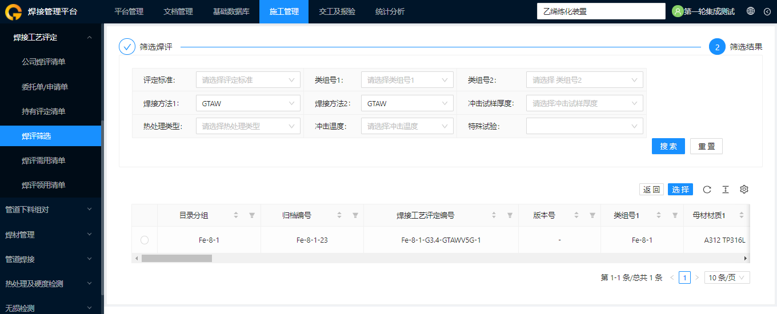Image resolution: width=777 pixels, height=314 pixels.
Task: Open the 评定标准 dropdown
Action: [248, 80]
